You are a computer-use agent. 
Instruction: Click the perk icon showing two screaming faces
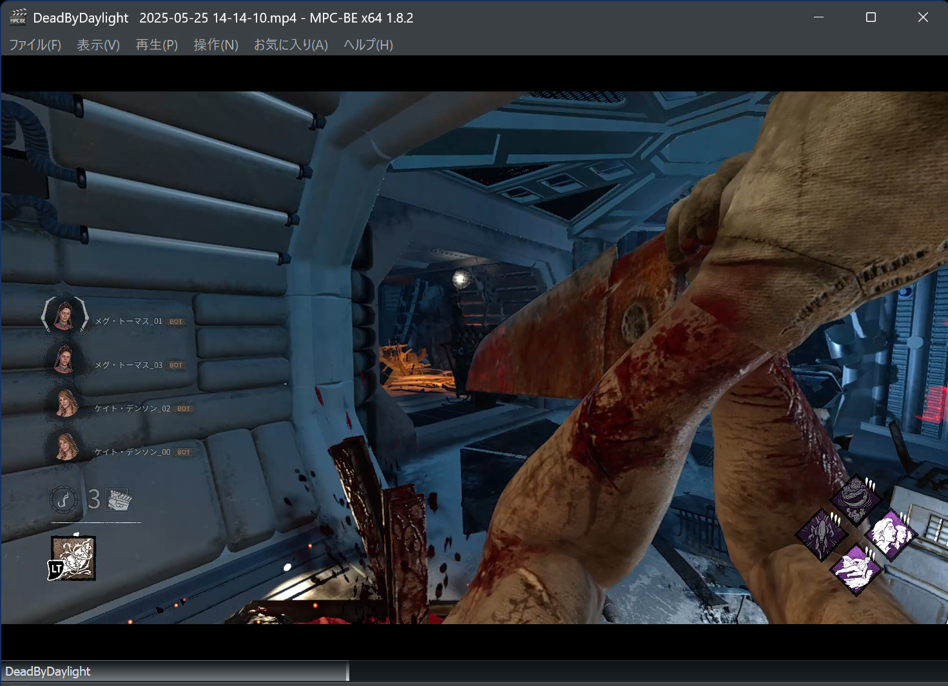[891, 534]
